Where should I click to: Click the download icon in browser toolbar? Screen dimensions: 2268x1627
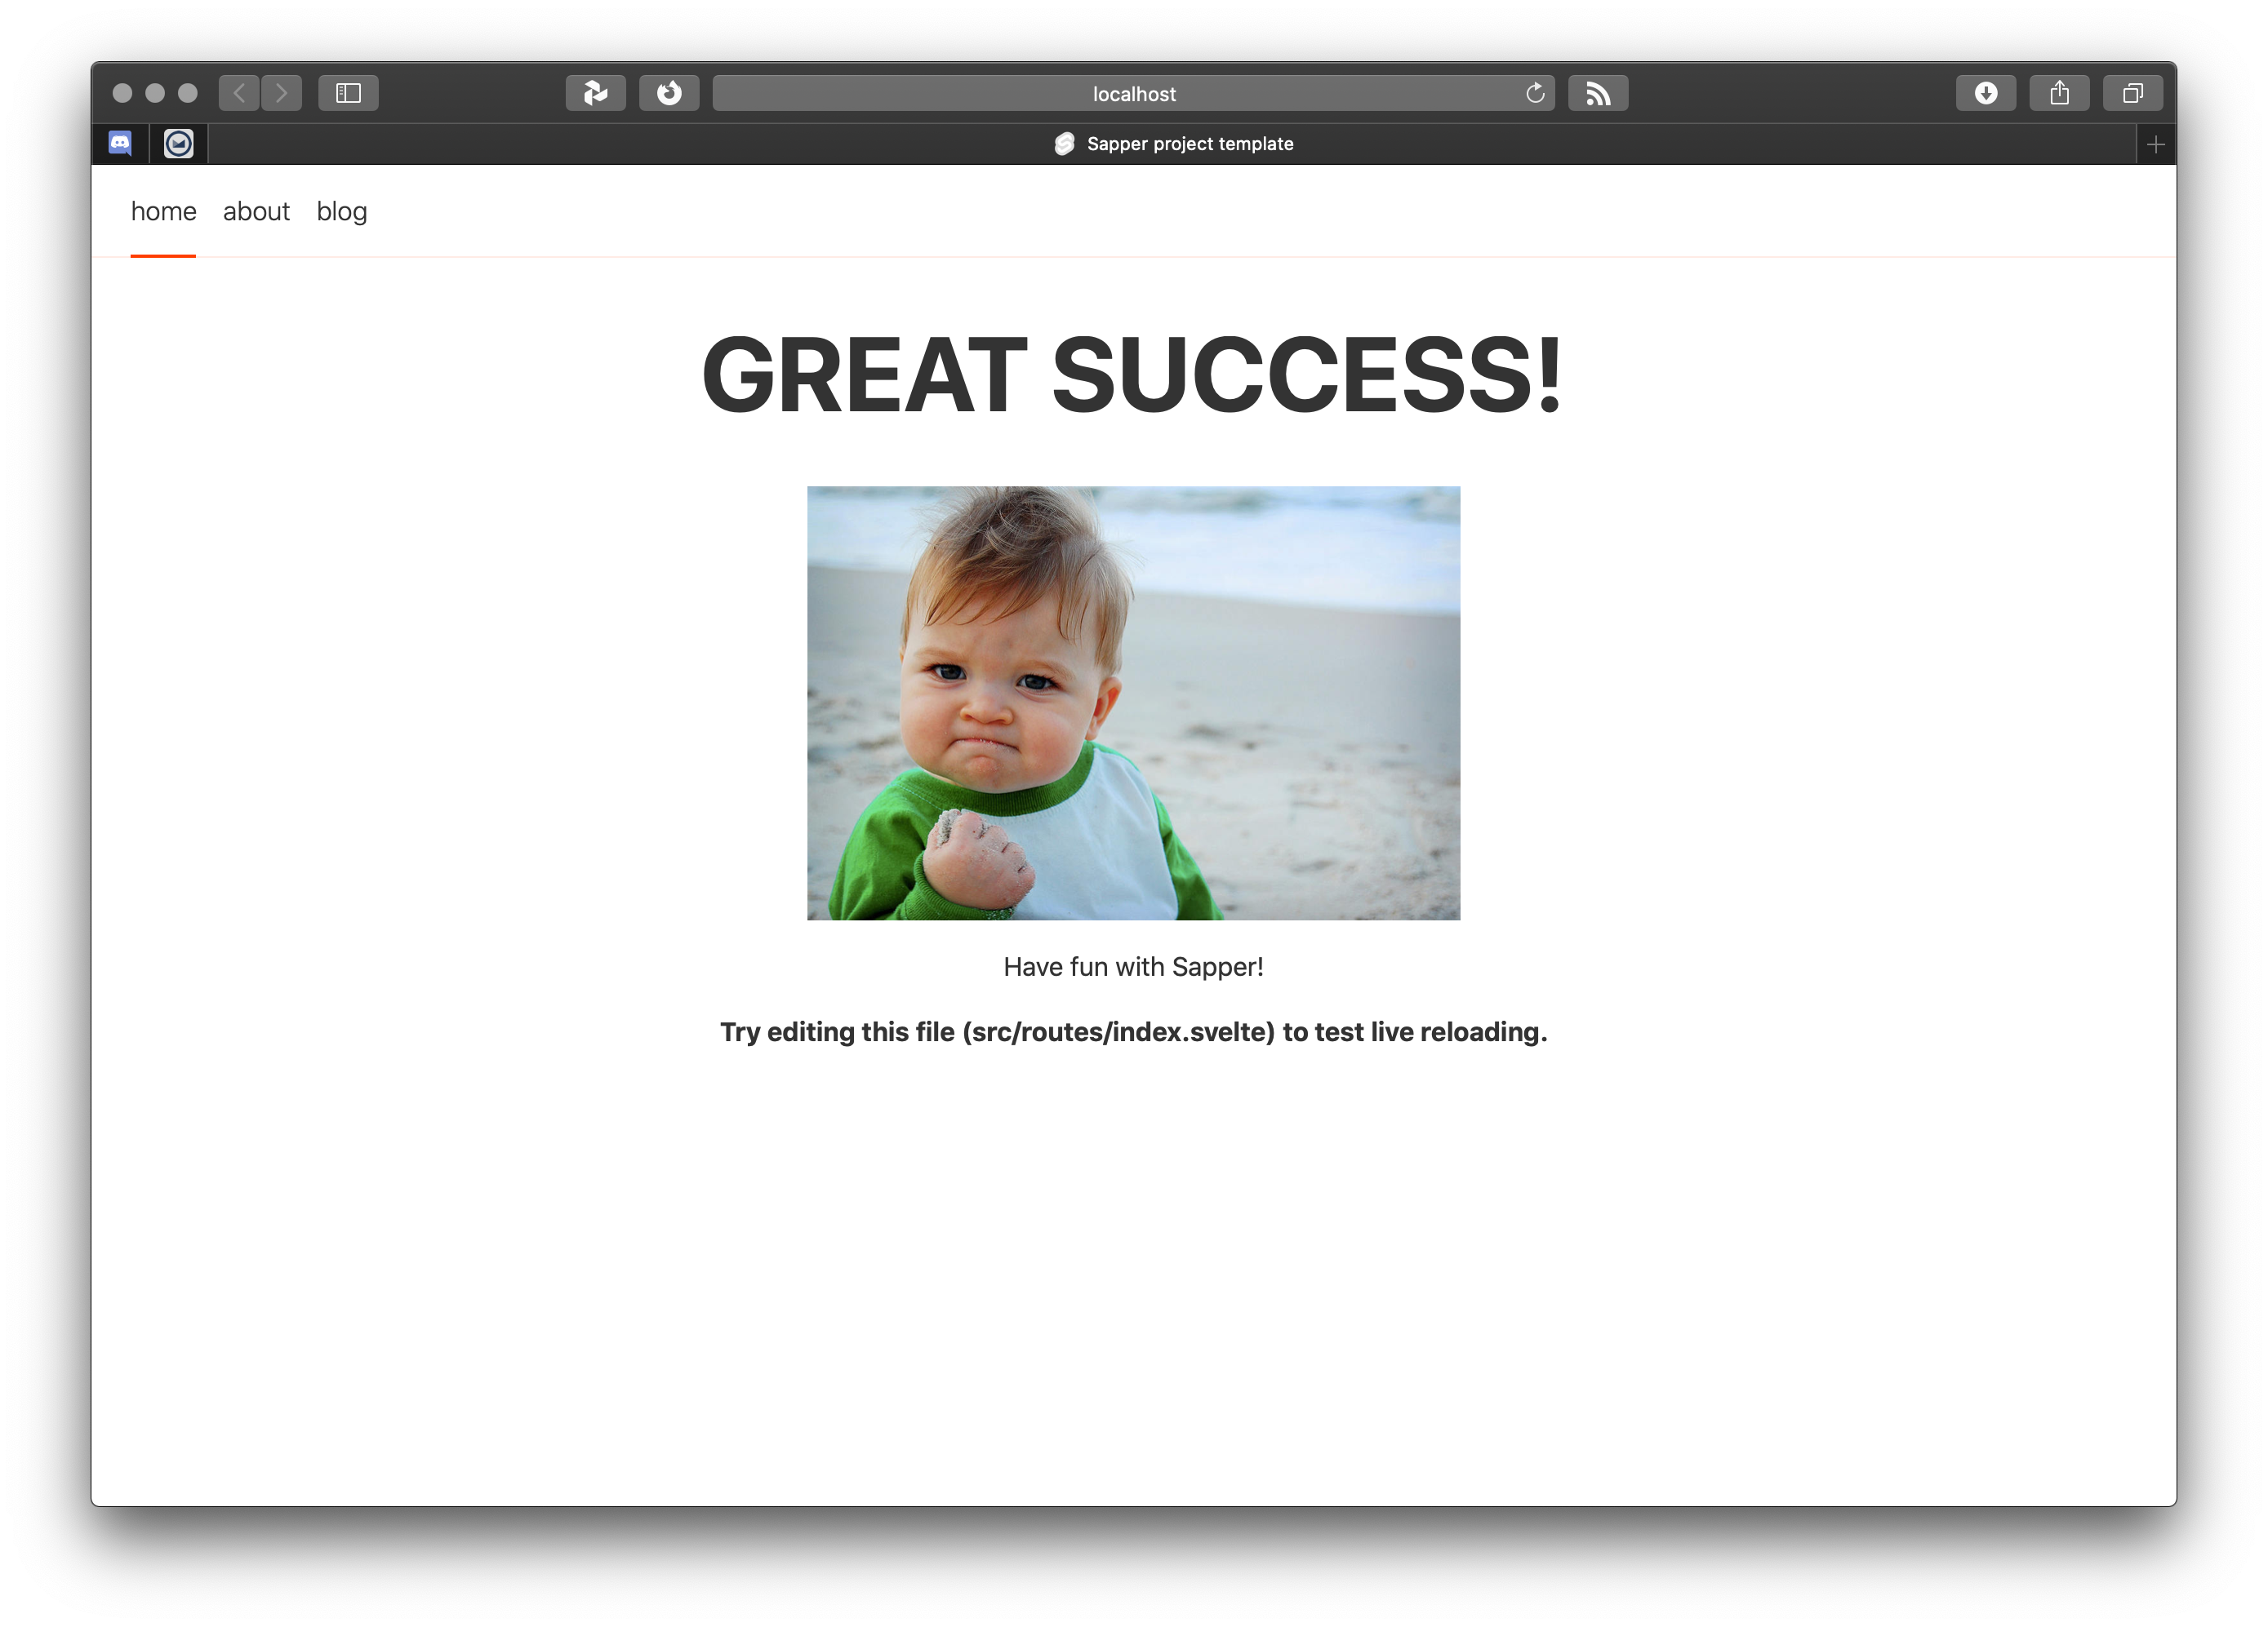tap(1986, 91)
